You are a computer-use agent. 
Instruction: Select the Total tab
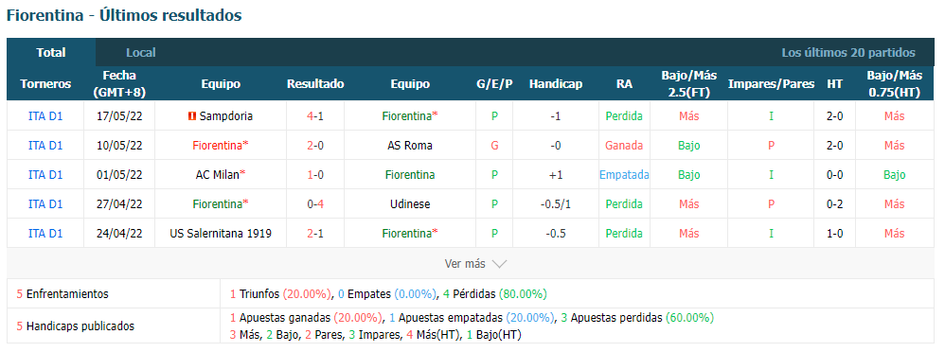[51, 52]
